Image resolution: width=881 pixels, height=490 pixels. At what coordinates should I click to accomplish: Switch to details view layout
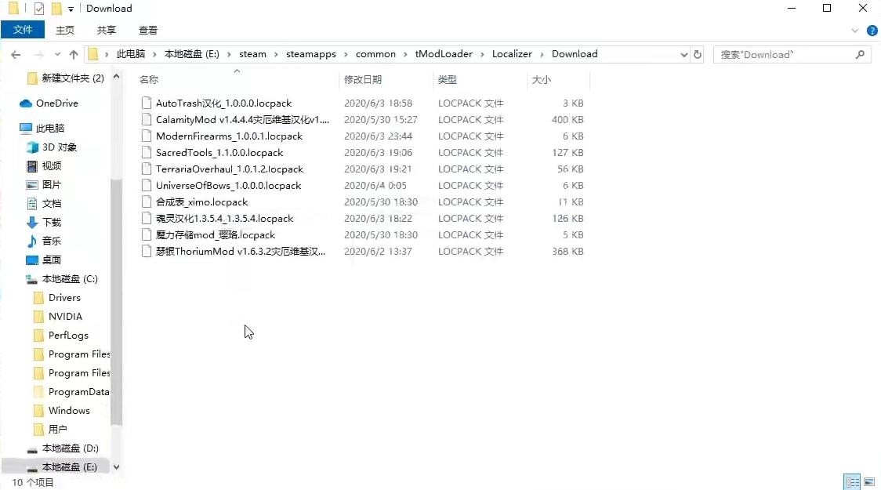[851, 482]
